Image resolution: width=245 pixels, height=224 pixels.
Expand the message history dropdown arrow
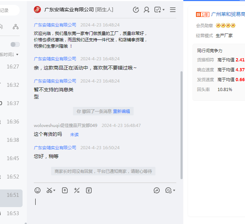click(x=174, y=190)
